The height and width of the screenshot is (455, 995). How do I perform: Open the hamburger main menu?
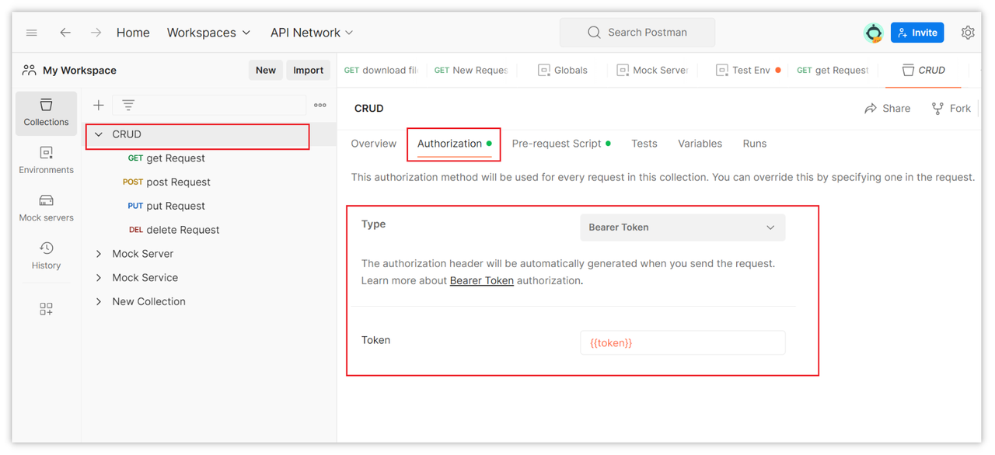pyautogui.click(x=32, y=33)
